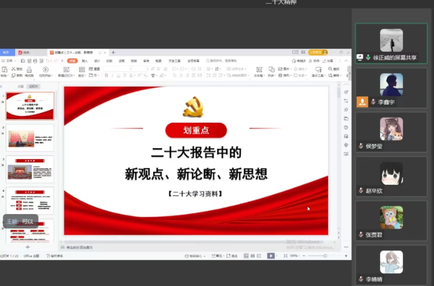
Task: Switch to Reading view in status bar
Action: point(259,256)
